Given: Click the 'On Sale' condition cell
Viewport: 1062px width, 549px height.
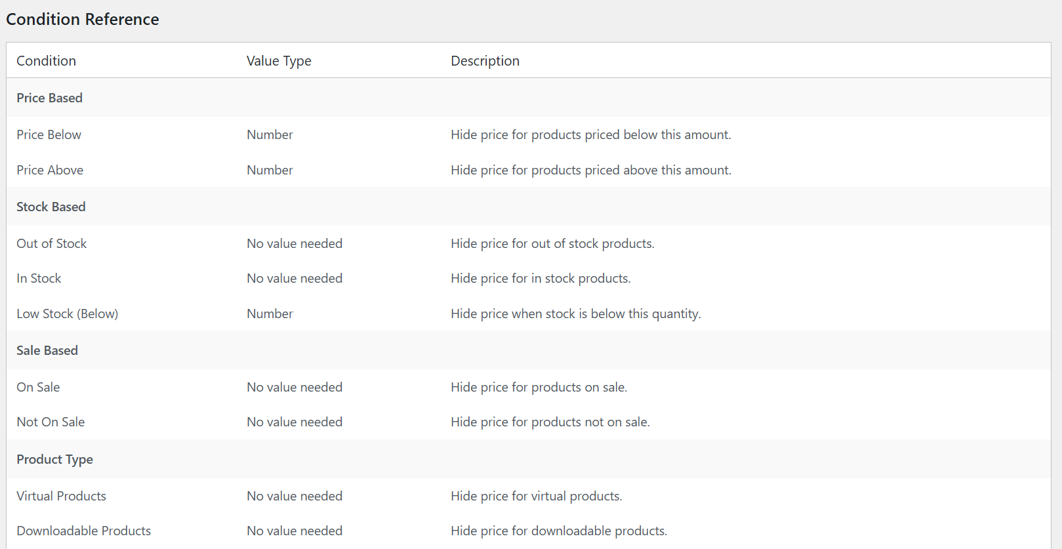Looking at the screenshot, I should click(38, 387).
